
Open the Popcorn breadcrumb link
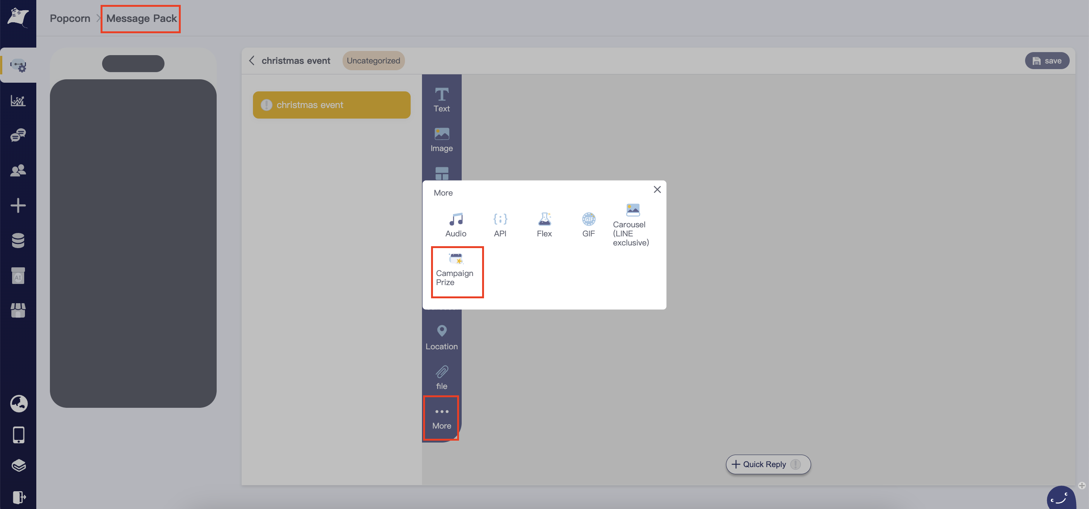(70, 18)
